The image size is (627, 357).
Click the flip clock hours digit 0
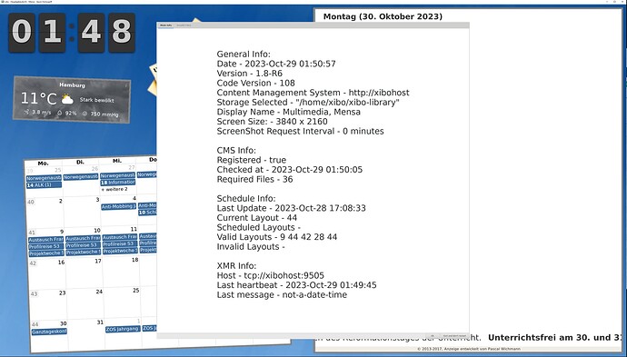pyautogui.click(x=22, y=33)
